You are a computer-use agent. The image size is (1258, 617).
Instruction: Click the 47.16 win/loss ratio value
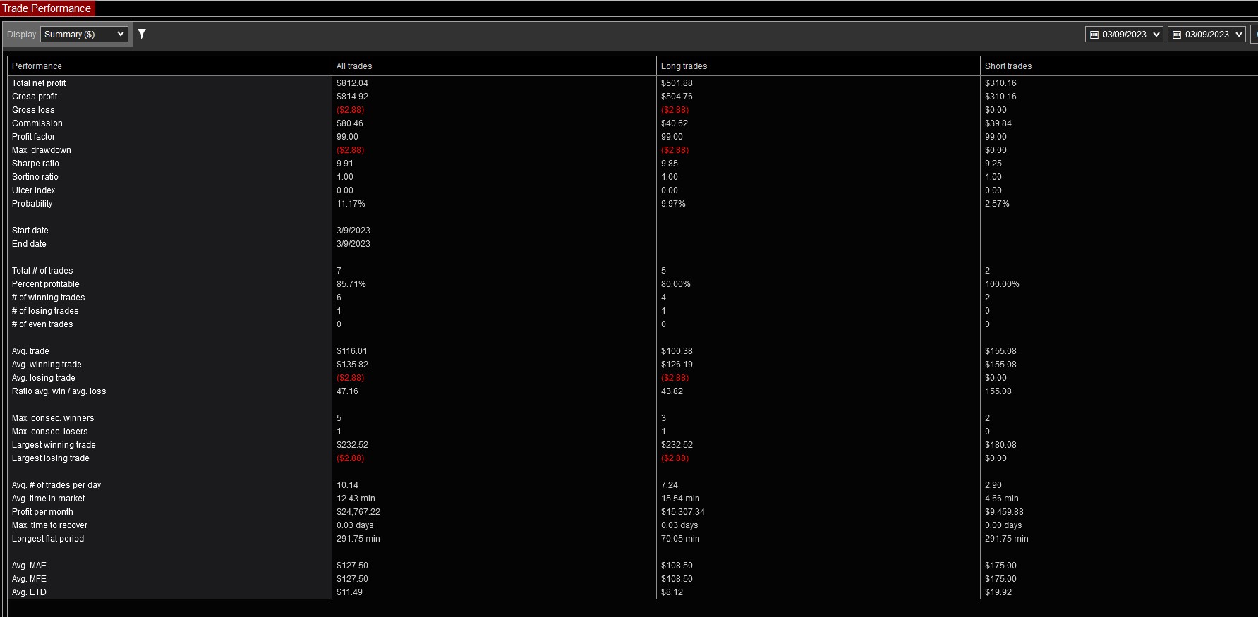click(x=347, y=391)
